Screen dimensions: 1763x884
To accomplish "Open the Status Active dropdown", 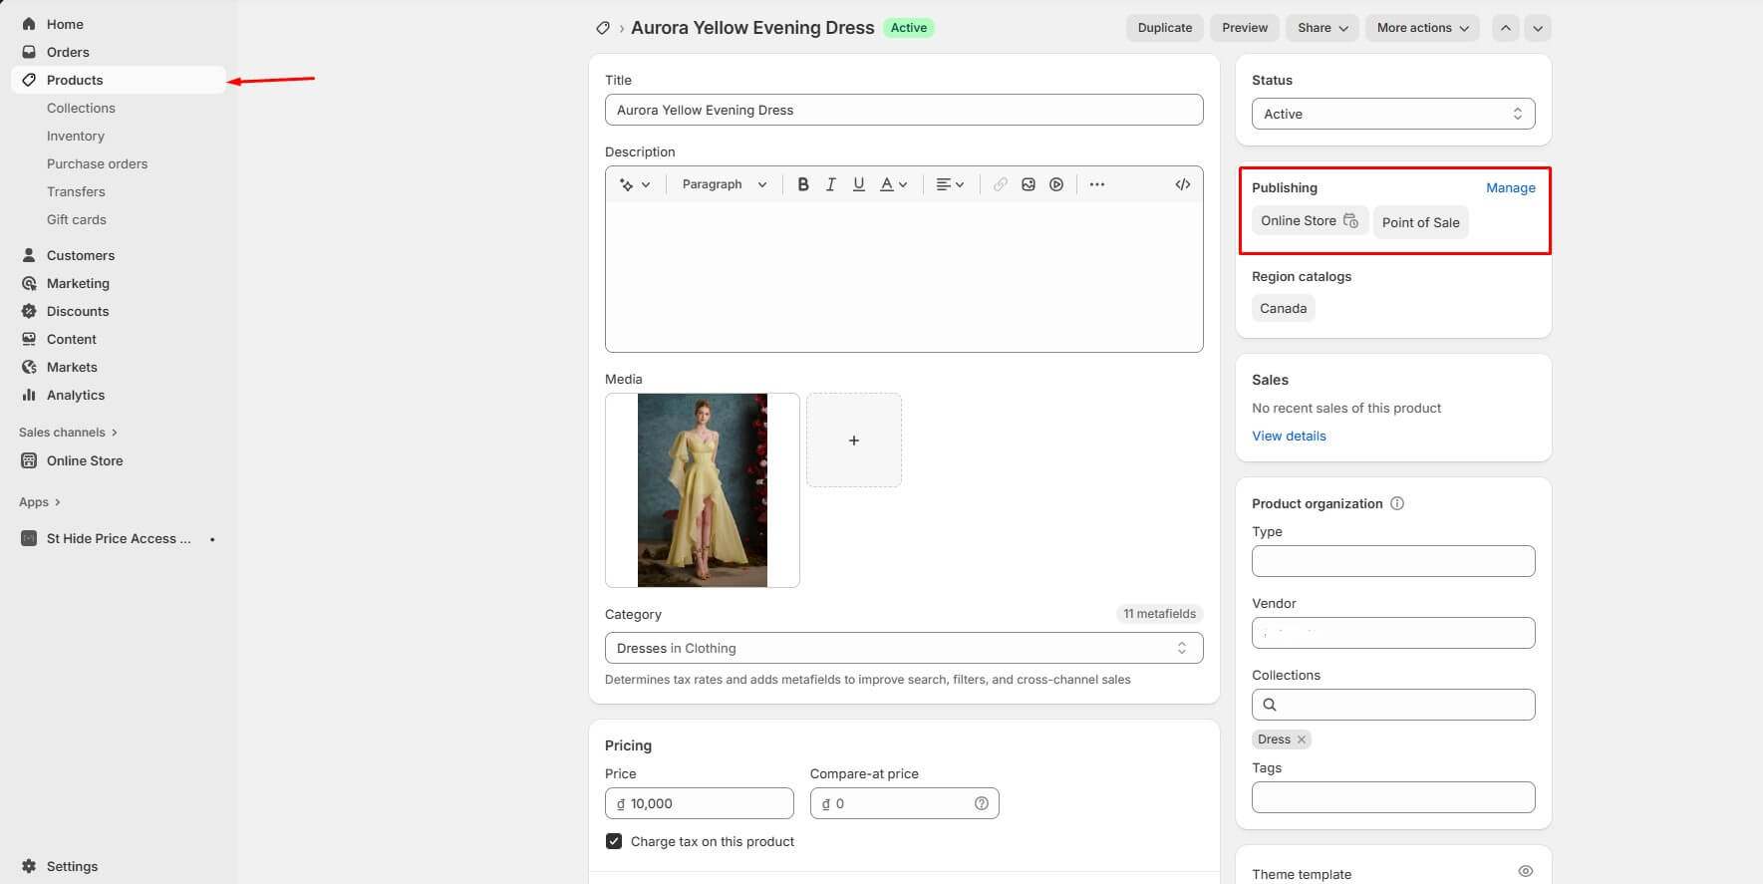I will click(1393, 114).
